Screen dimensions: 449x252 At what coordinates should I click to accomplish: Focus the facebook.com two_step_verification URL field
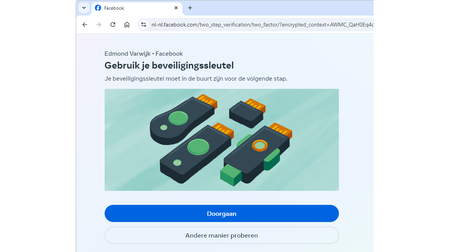click(x=262, y=25)
